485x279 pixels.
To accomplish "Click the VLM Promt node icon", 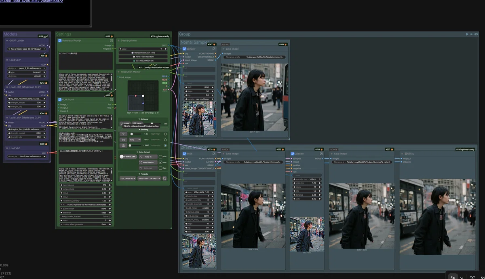I will [x=60, y=99].
